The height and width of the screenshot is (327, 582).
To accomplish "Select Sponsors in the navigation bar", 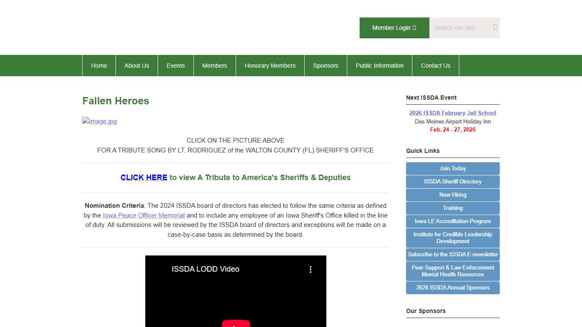I will point(326,66).
